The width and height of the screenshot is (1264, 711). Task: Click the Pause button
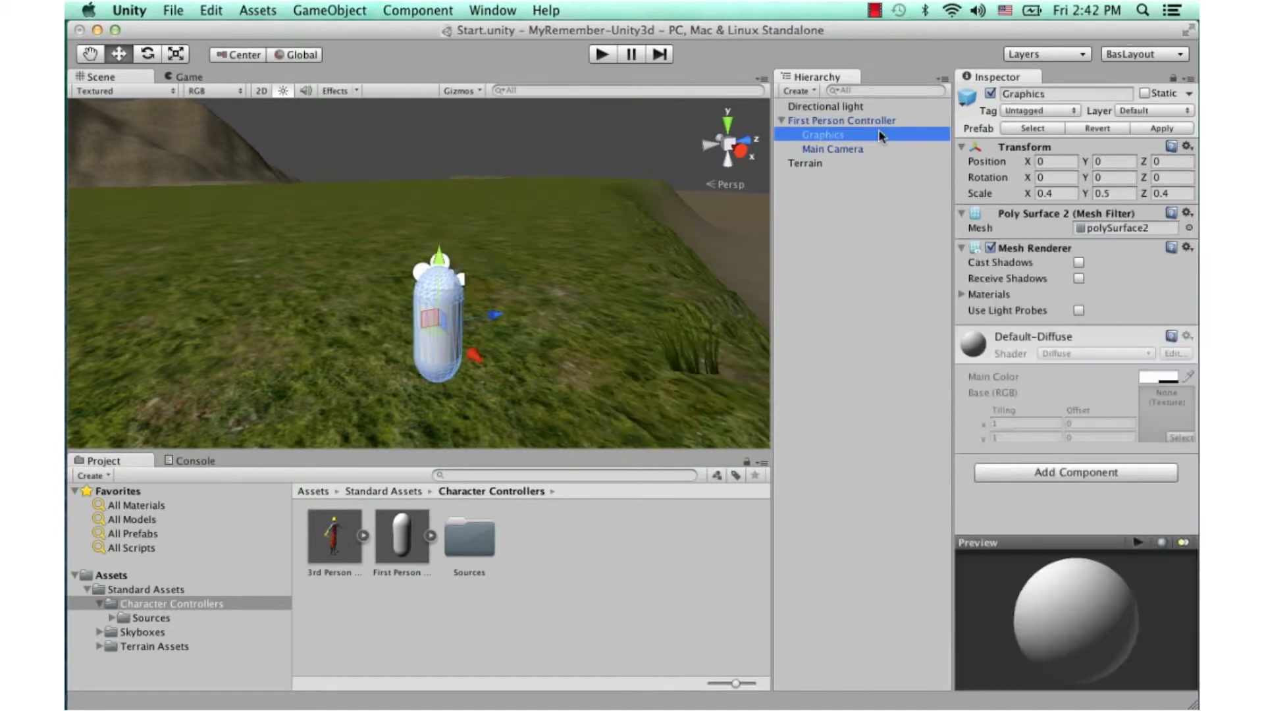click(631, 54)
